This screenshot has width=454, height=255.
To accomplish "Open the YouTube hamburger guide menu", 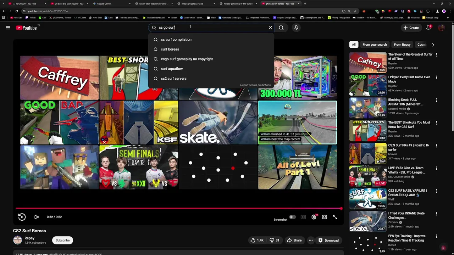I will [x=8, y=28].
